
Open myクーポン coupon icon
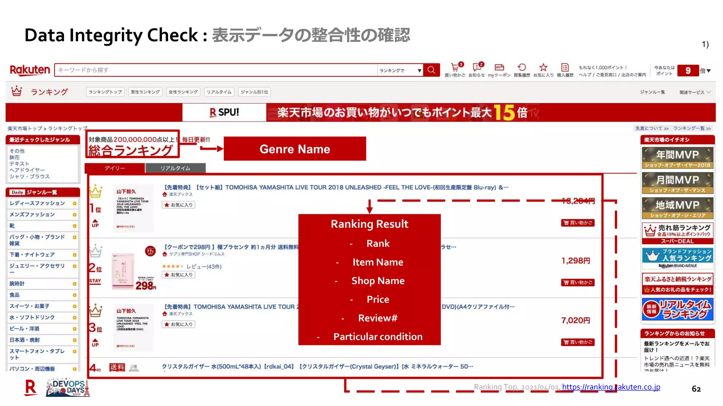(499, 70)
